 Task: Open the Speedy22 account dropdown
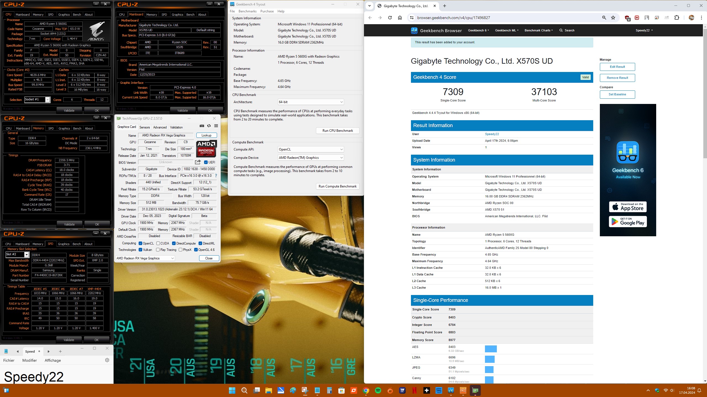(644, 30)
